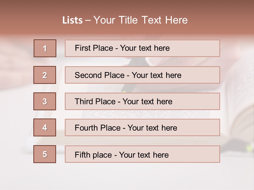Select the "Fourth Place" text box
The width and height of the screenshot is (254, 190).
tap(142, 127)
